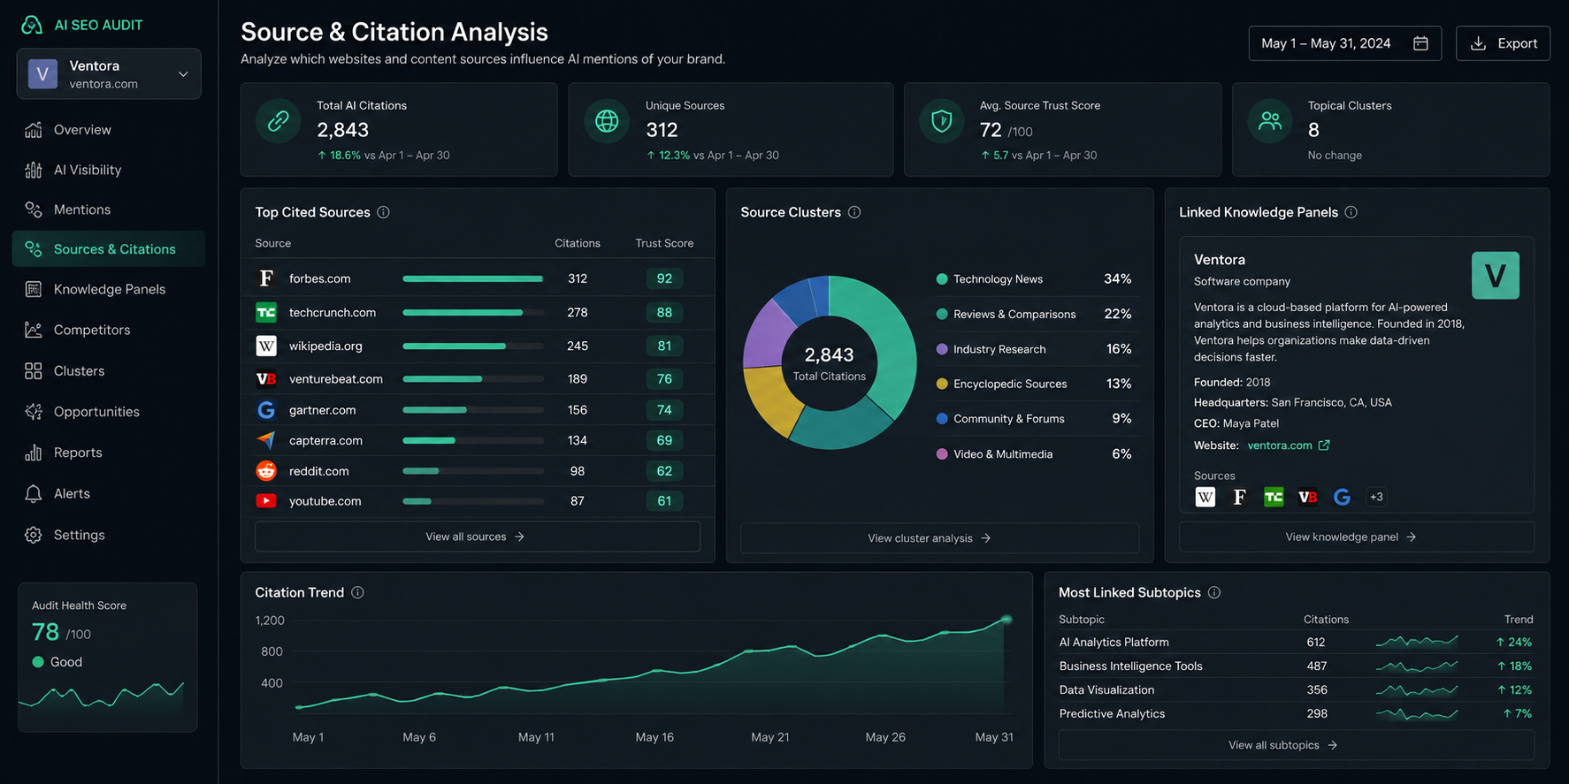Click the forbes.com citations progress bar
Screen dimensions: 1569x784
[473, 278]
